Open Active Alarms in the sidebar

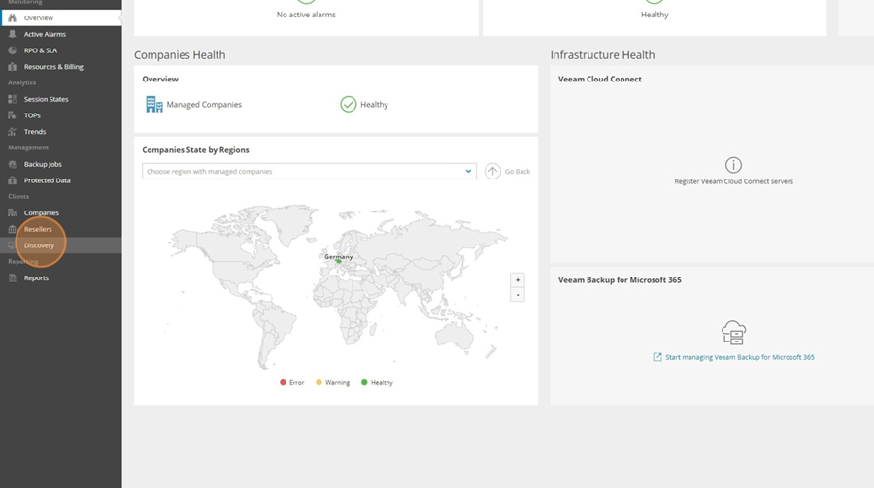(x=45, y=34)
